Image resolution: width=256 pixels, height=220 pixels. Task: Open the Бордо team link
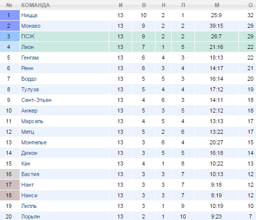point(29,79)
